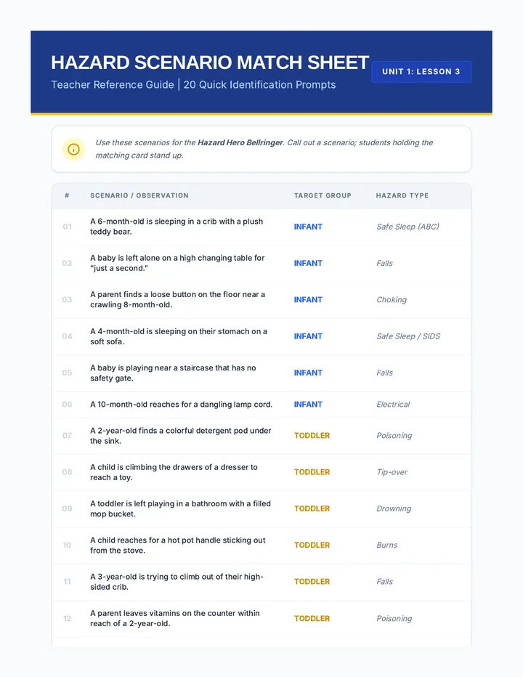Click the bold Hazard Hero Bellringer text
The height and width of the screenshot is (677, 523).
(x=240, y=142)
